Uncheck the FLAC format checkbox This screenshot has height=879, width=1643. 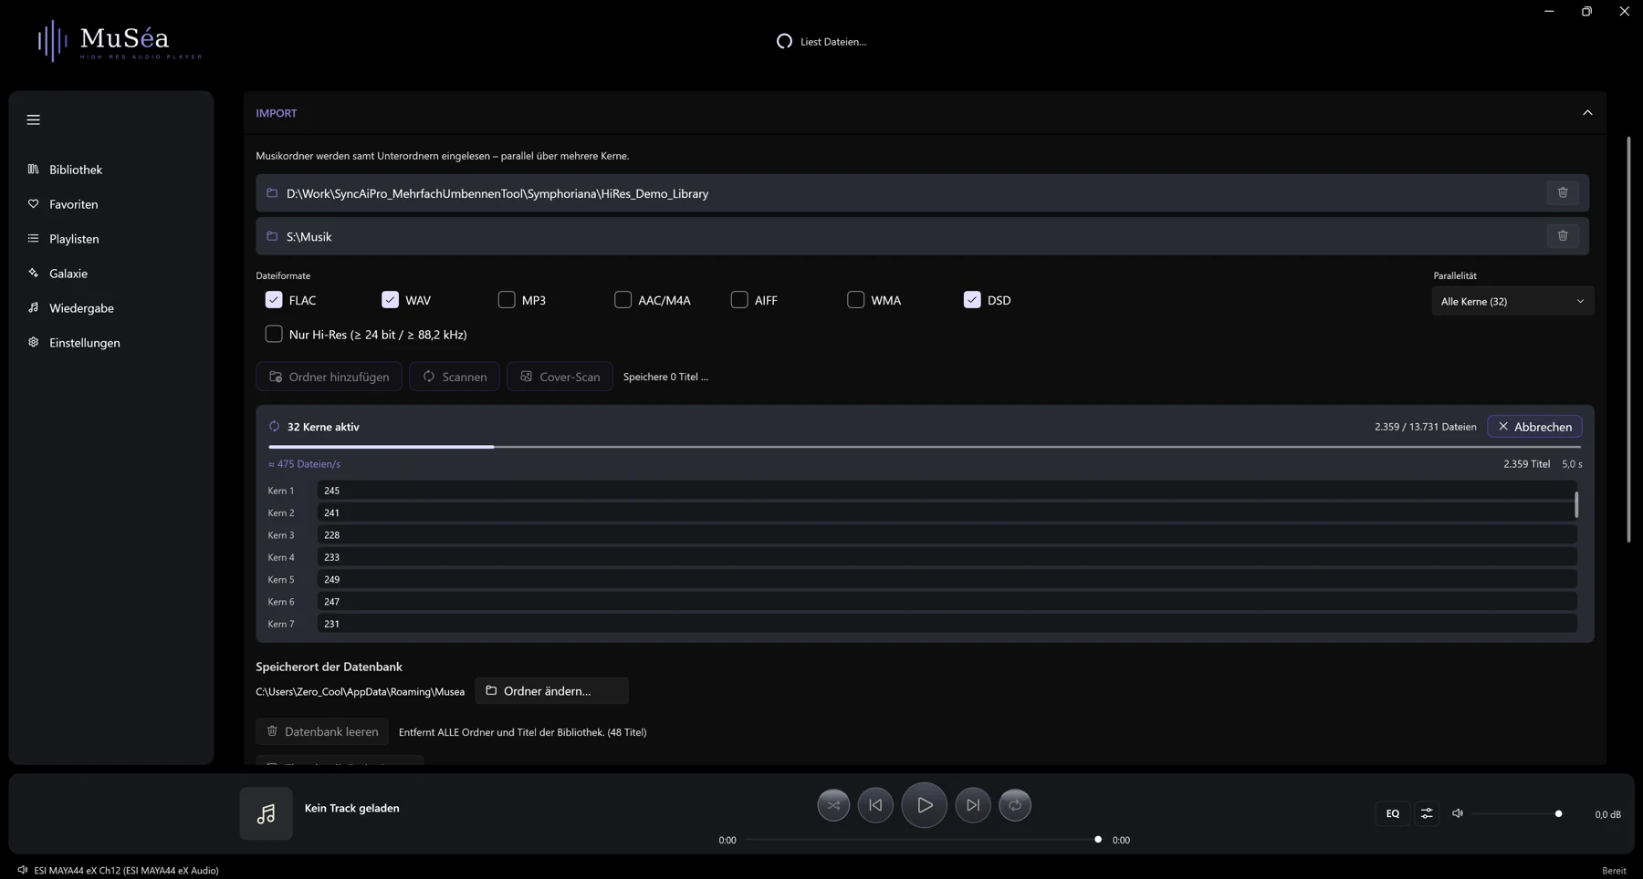pos(274,300)
